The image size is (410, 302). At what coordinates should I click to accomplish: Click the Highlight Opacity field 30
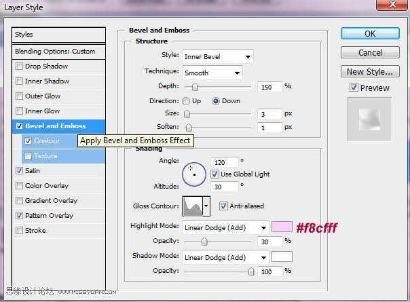click(270, 242)
